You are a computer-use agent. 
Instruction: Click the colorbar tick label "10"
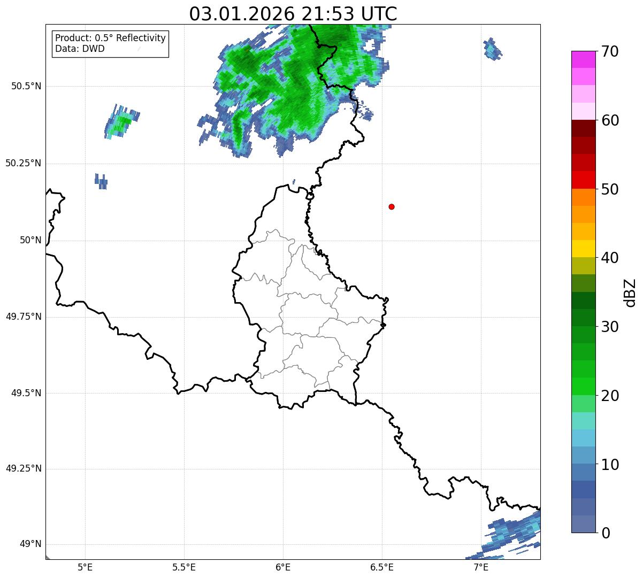click(609, 465)
